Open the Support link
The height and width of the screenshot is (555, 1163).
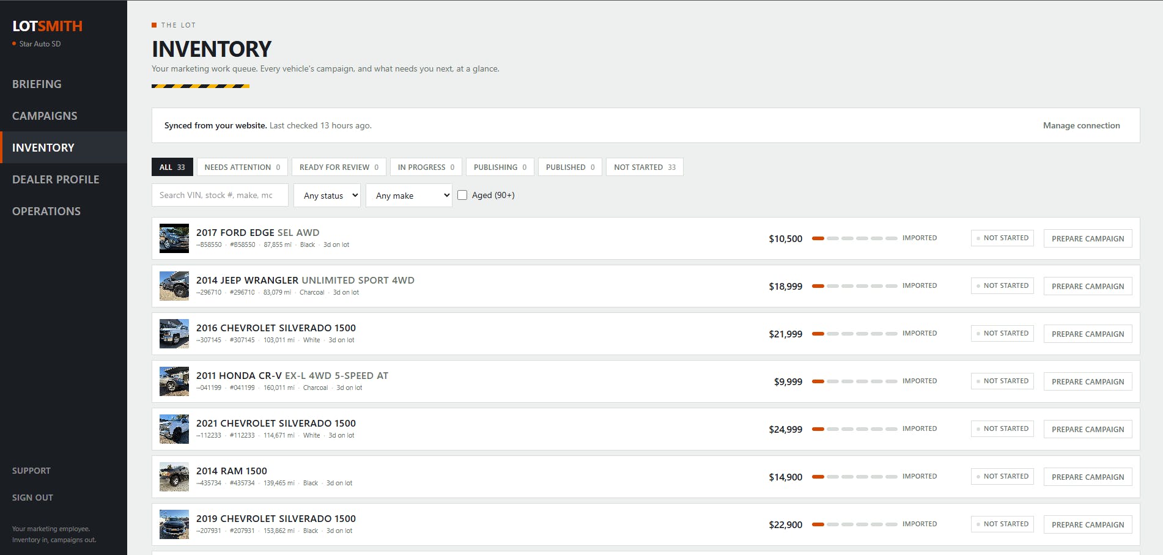click(31, 471)
